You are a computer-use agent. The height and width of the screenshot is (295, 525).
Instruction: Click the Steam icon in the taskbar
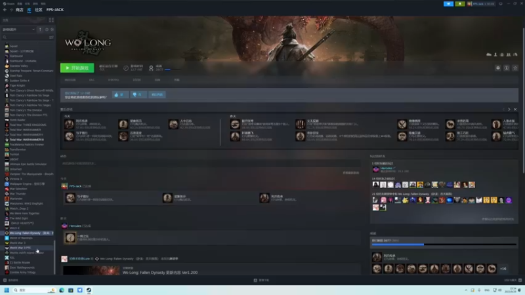tap(89, 290)
